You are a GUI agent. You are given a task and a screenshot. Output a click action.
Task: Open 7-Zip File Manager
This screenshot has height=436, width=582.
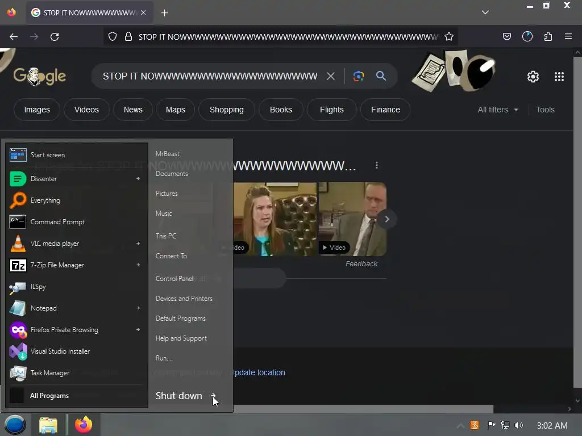(x=70, y=265)
